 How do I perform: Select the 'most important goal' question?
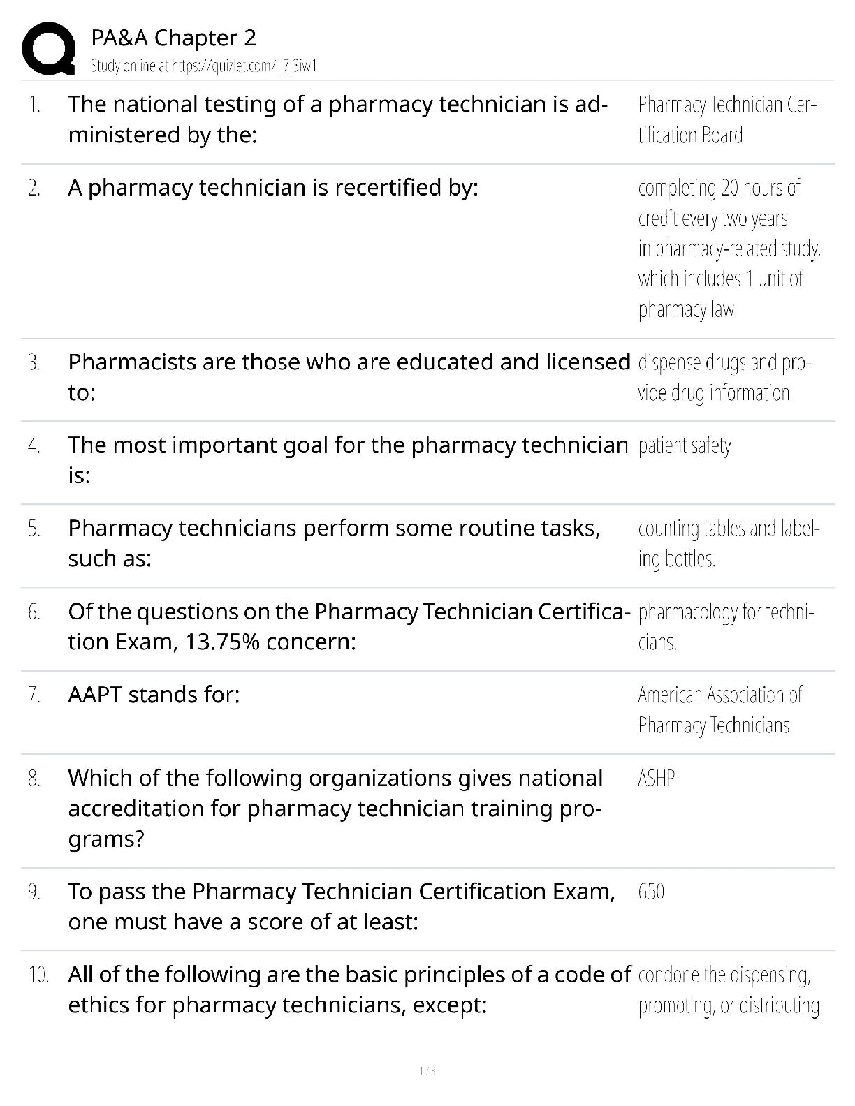pos(347,460)
